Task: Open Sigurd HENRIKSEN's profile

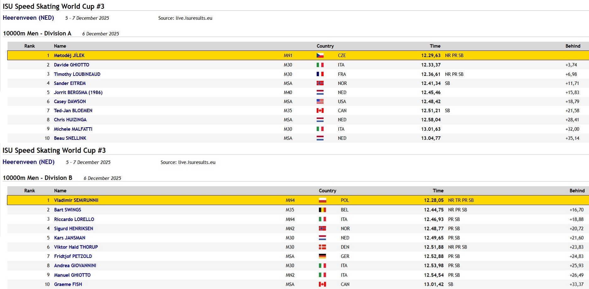Action: (x=74, y=229)
